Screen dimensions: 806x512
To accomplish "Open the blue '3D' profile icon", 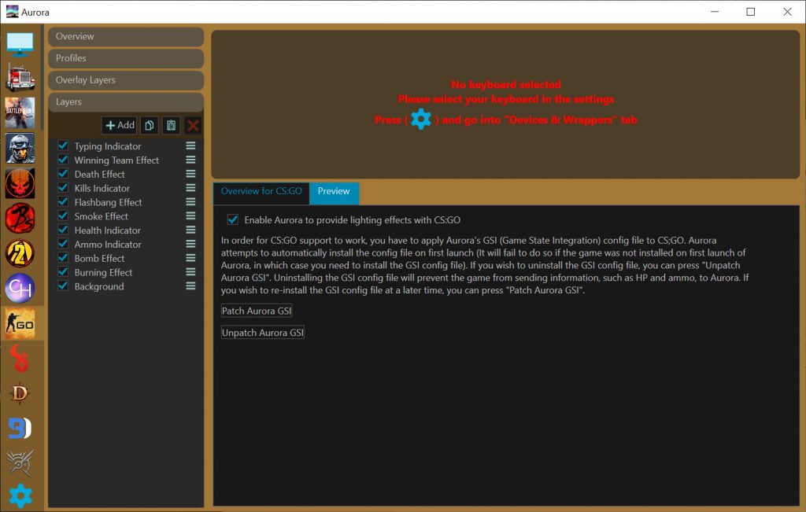I will 20,429.
